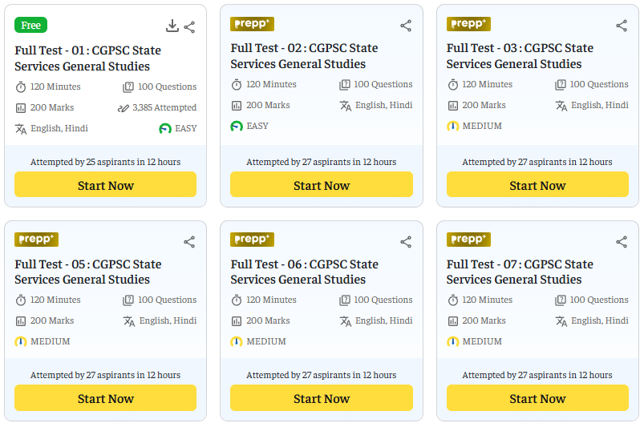Screen dimensions: 644x423
Task: Start Now on Full Test - 05
Action: pyautogui.click(x=106, y=398)
